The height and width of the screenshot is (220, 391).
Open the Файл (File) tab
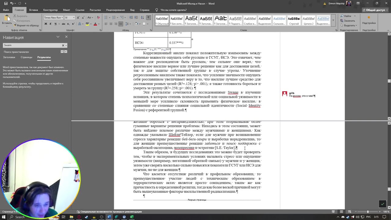coord(6,10)
